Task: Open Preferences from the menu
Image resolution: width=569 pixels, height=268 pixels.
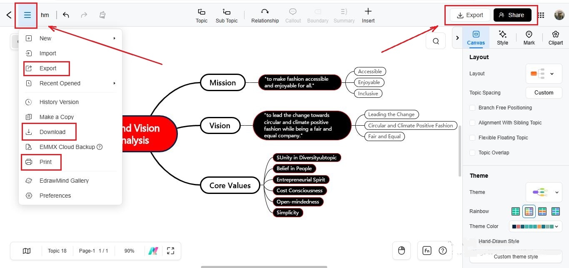Action: pos(70,196)
